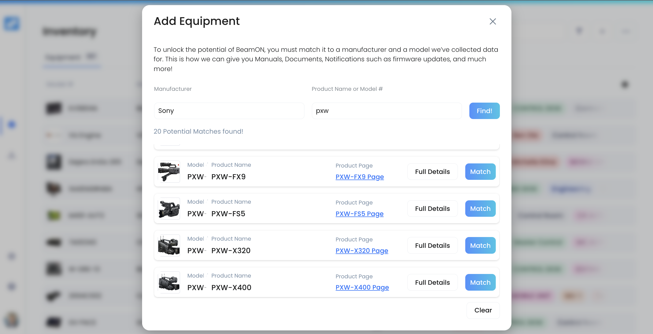Click the PXW-X320 camera thumbnail
653x334 pixels.
click(x=169, y=245)
